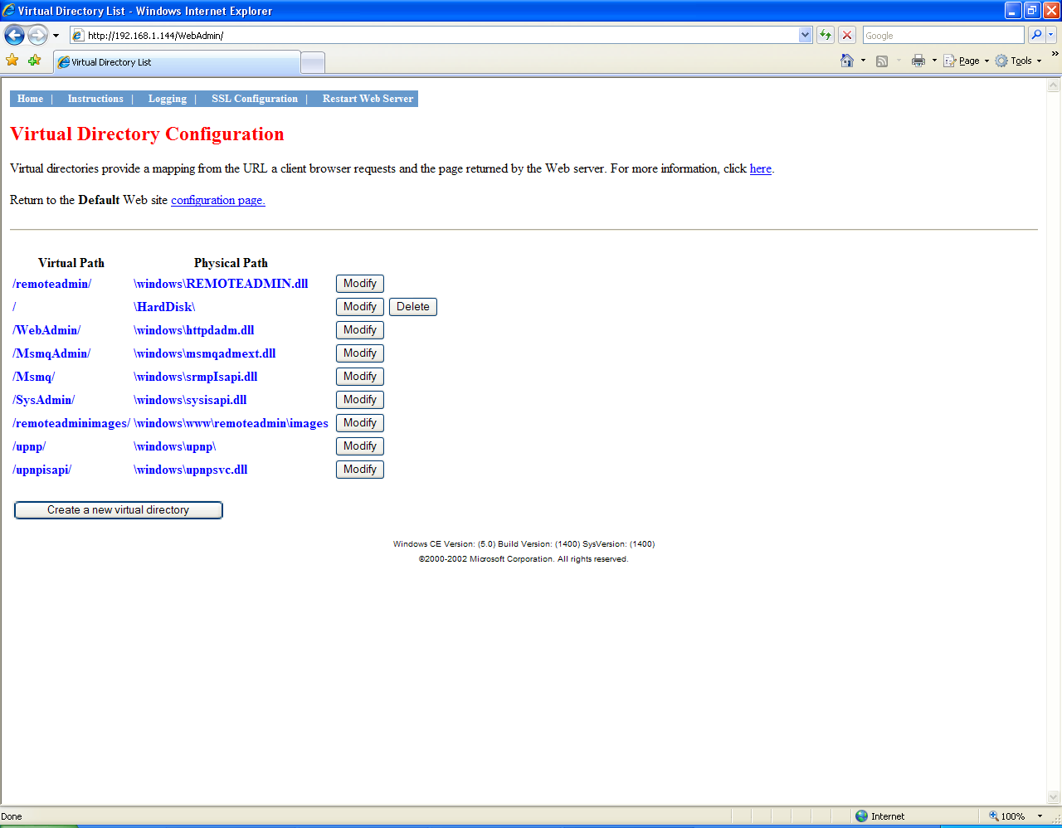The width and height of the screenshot is (1062, 828).
Task: Modify the /upnpisapi/ virtual directory
Action: (360, 470)
